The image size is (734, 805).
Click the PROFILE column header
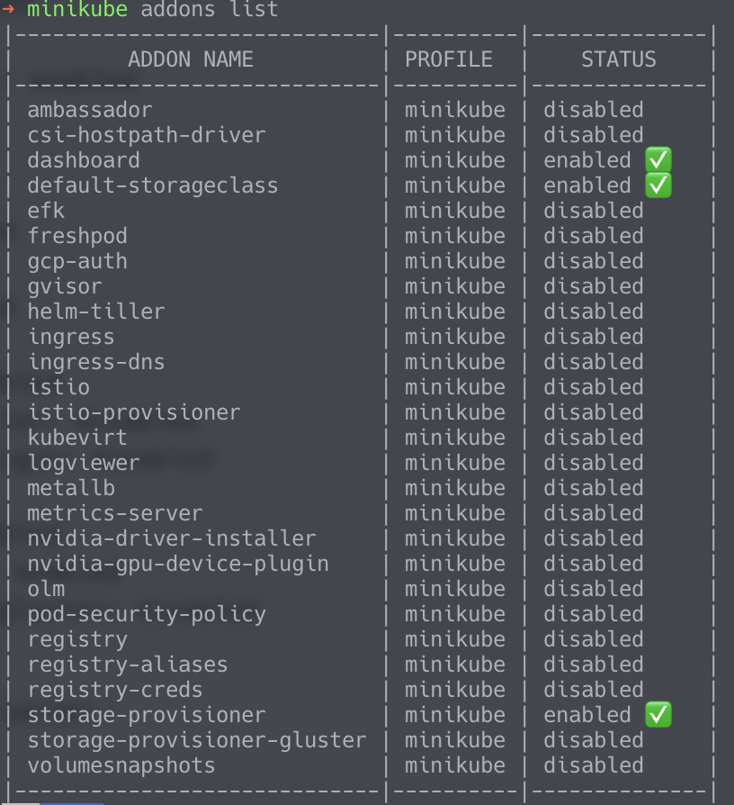pos(449,59)
